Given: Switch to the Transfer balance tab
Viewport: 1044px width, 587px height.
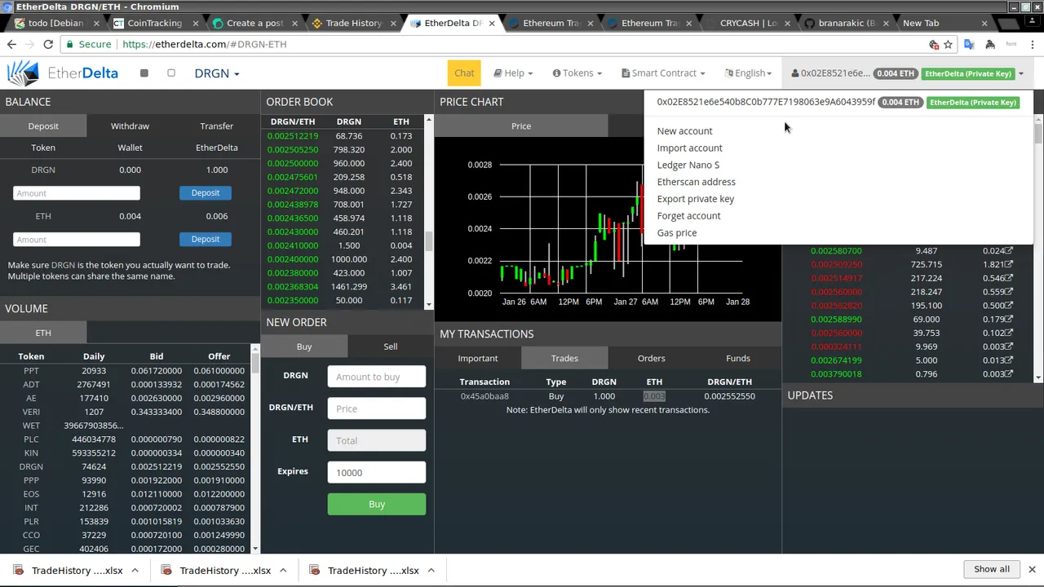Looking at the screenshot, I should pos(216,126).
